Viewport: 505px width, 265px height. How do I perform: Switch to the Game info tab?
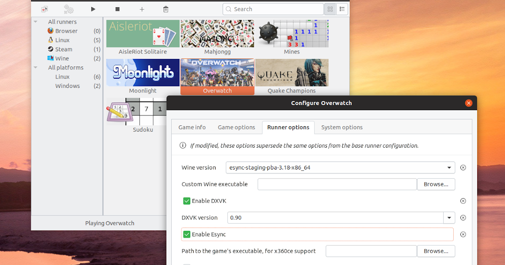coord(192,127)
